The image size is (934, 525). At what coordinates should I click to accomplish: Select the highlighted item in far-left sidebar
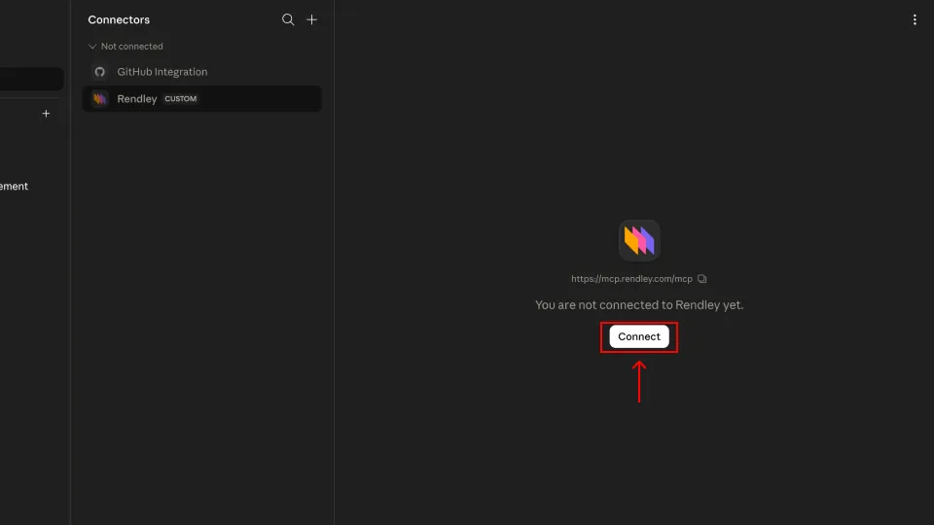pos(31,79)
